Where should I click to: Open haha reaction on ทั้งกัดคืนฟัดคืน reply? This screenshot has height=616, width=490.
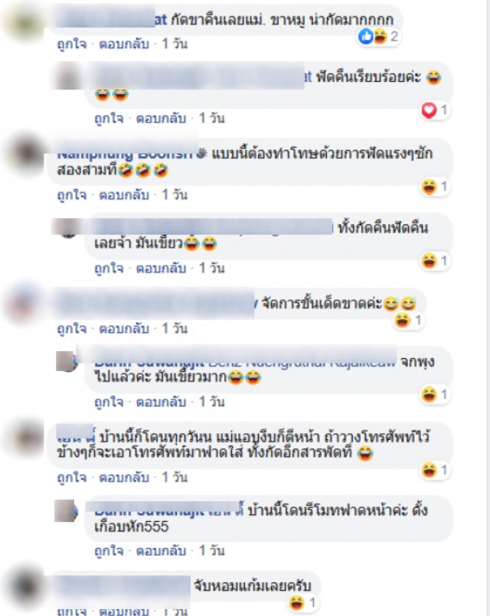[435, 260]
